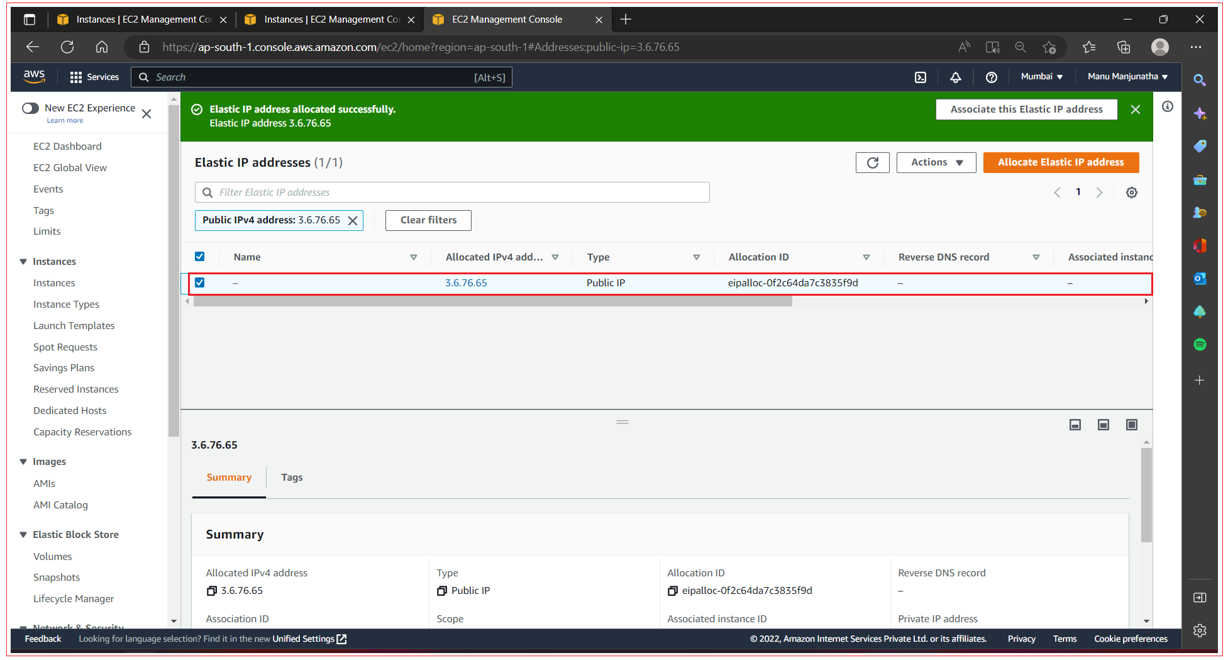Viewport: 1228px width, 660px height.
Task: Open Volumes in sidebar
Action: [53, 557]
